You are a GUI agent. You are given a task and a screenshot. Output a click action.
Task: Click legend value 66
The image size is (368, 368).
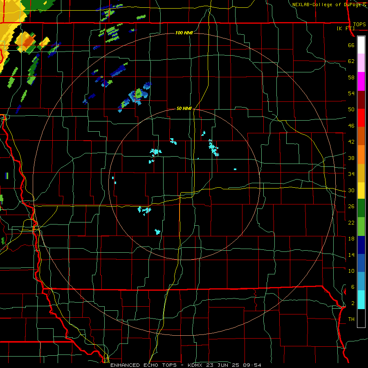(x=351, y=45)
